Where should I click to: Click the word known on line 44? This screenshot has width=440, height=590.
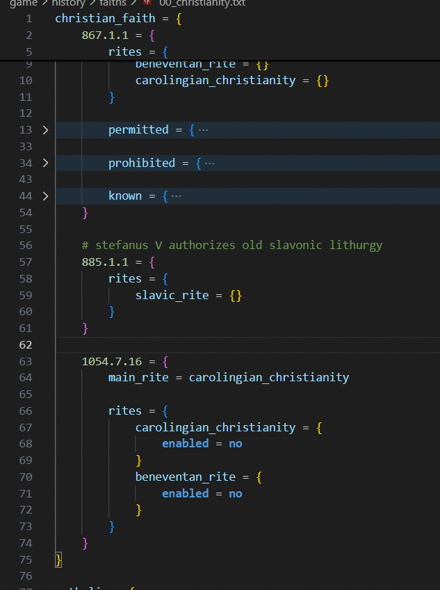point(125,196)
